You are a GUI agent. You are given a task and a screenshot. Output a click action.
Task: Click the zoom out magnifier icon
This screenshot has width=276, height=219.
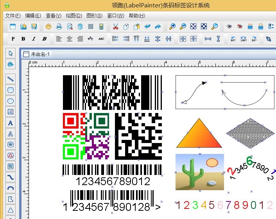tap(183, 26)
